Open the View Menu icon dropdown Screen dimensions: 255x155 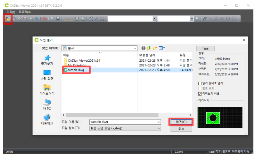tap(162, 48)
